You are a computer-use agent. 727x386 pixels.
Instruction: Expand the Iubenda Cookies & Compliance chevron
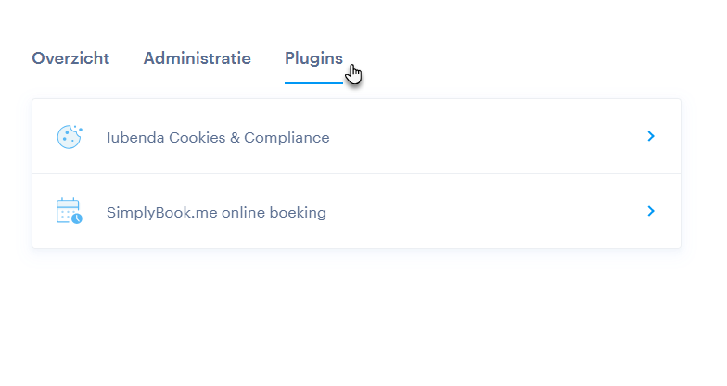click(651, 136)
